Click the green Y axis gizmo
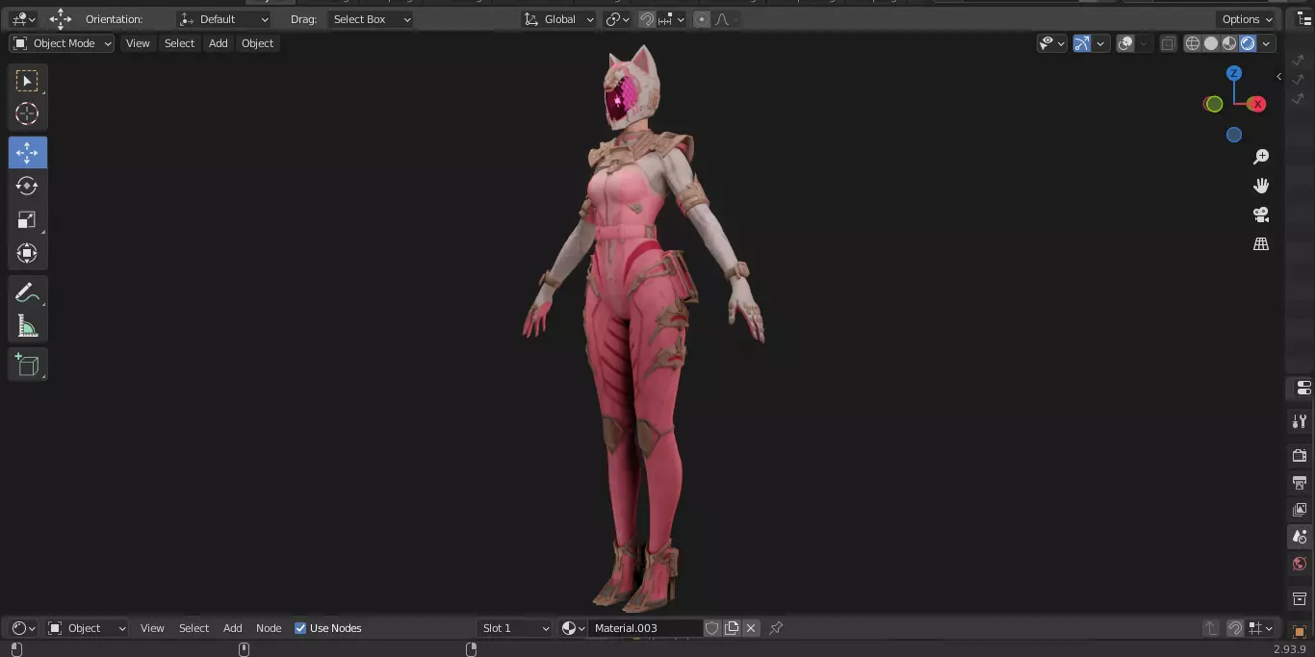Viewport: 1315px width, 657px height. [x=1214, y=104]
